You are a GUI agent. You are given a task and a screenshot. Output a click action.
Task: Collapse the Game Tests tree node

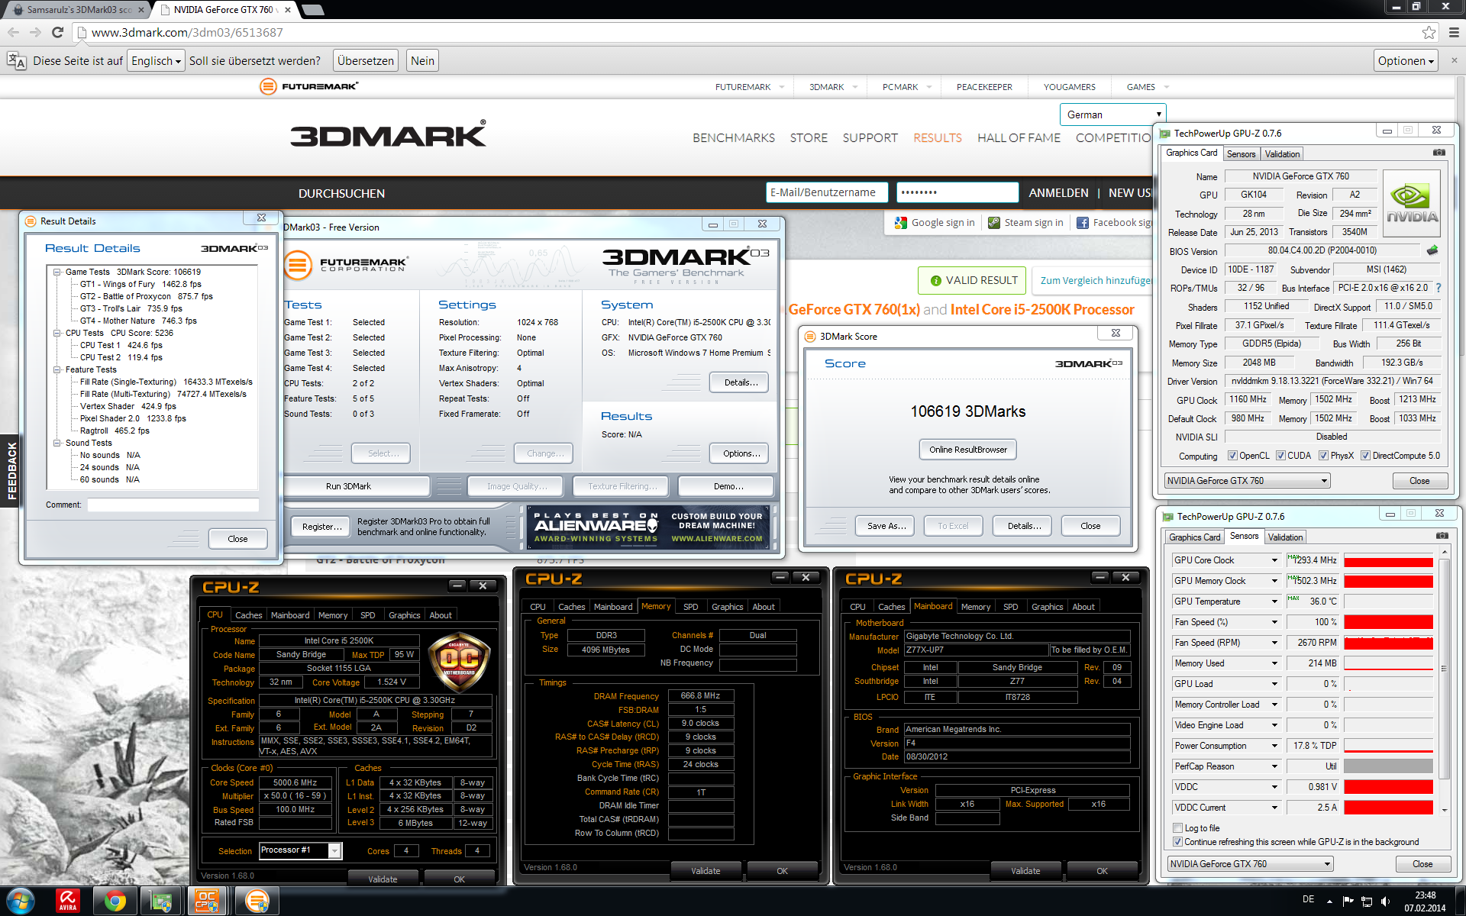click(x=57, y=272)
